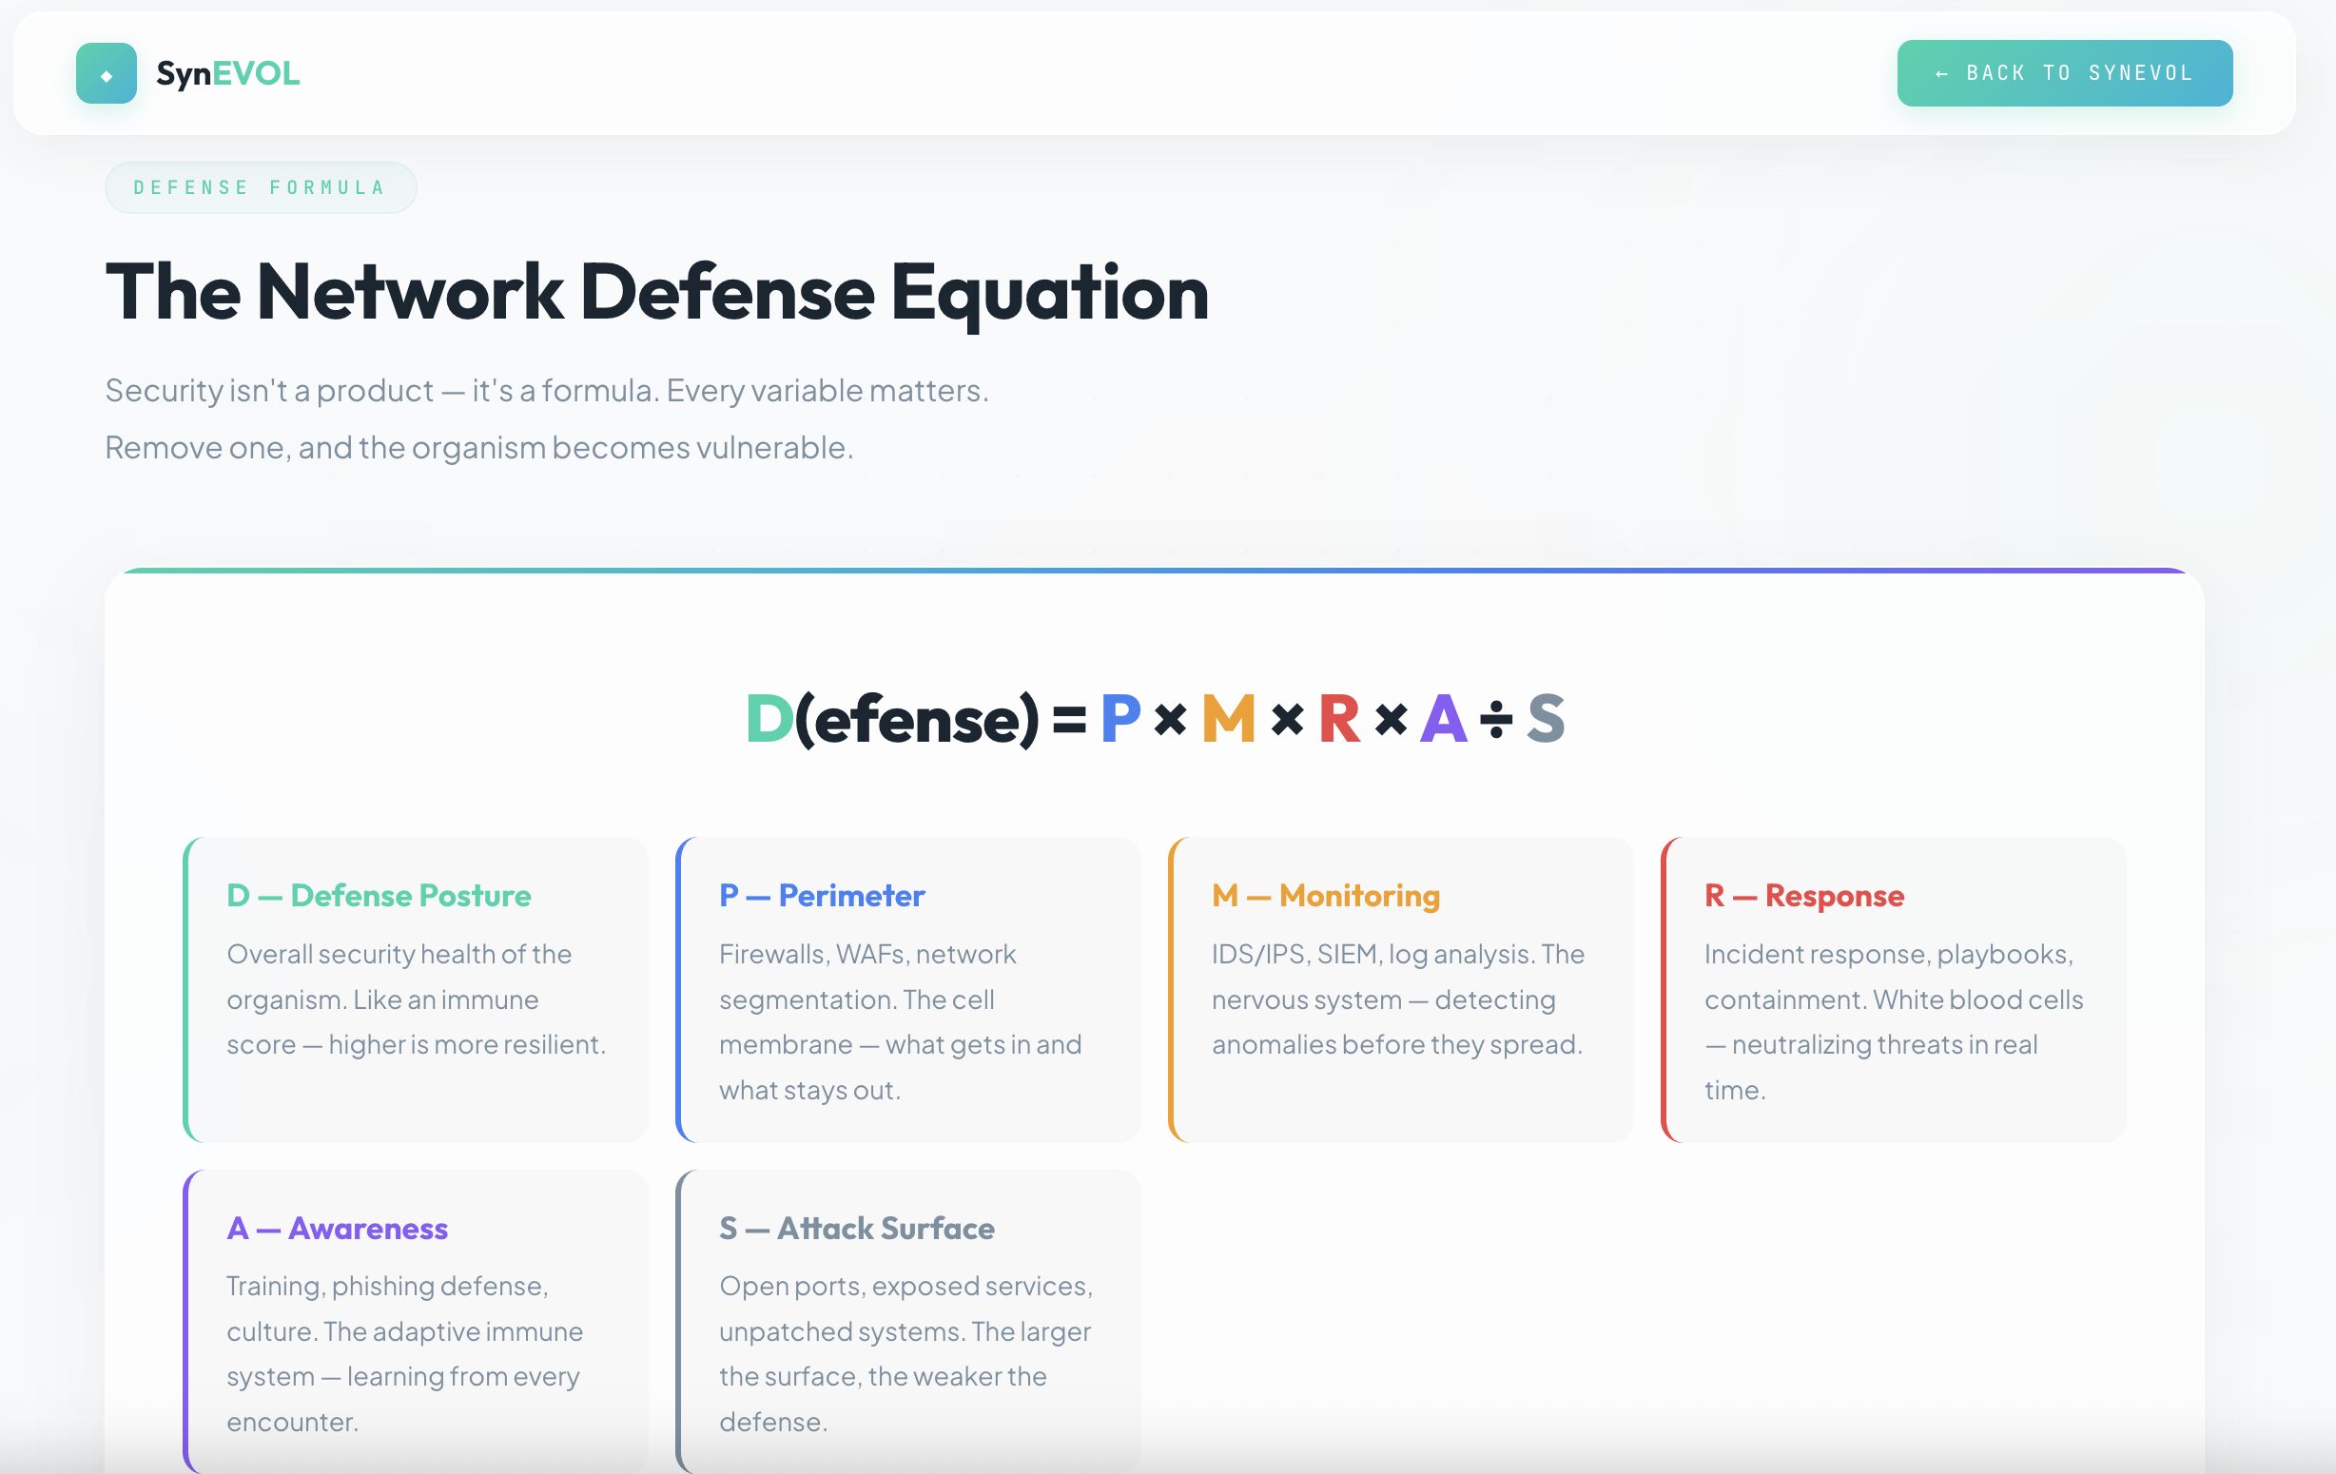This screenshot has width=2336, height=1474.
Task: Click the left arrow in Back button
Action: [x=1941, y=74]
